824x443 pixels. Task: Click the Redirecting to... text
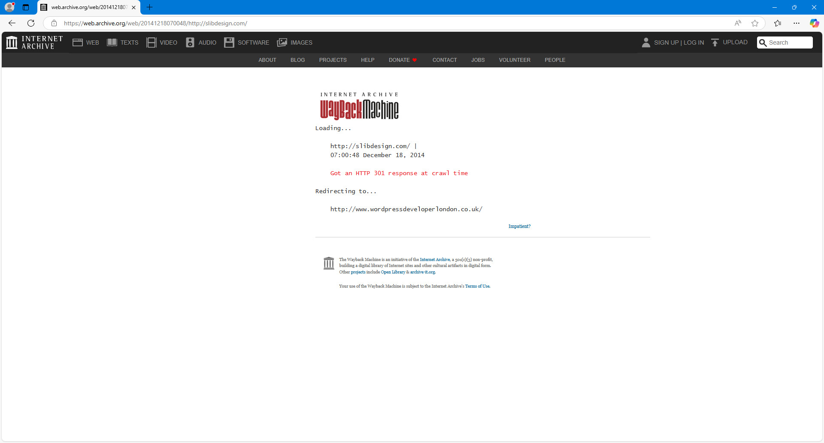click(346, 191)
